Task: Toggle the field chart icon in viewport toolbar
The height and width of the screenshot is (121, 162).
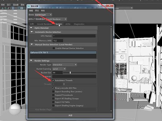Action: pos(25,8)
